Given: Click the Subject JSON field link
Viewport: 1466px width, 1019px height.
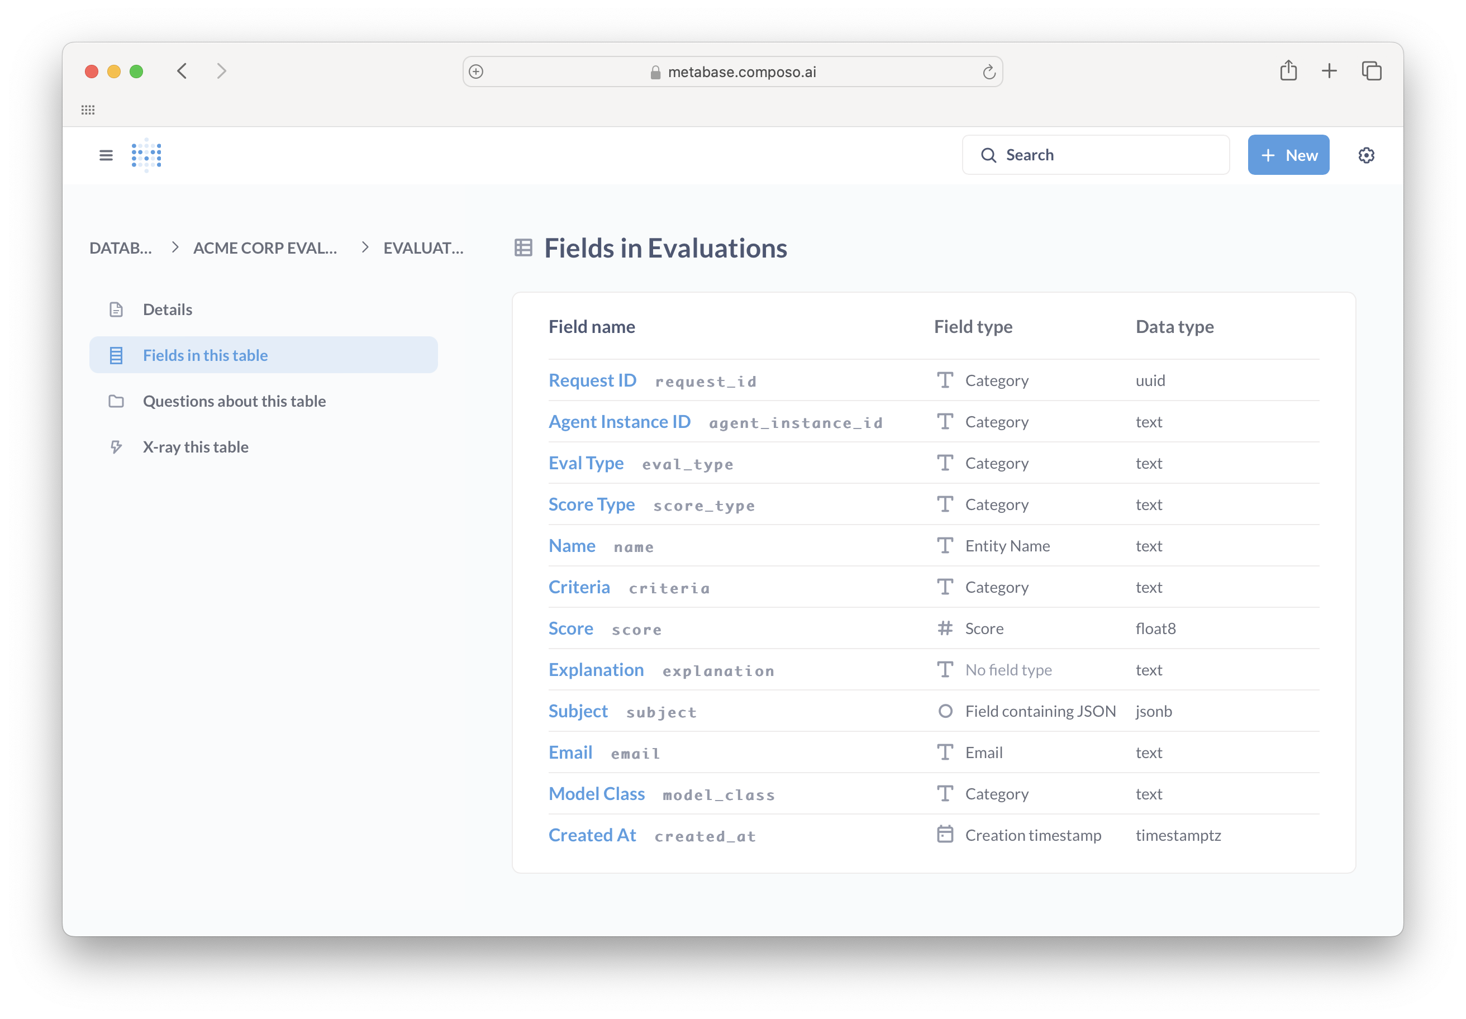Looking at the screenshot, I should pos(577,711).
